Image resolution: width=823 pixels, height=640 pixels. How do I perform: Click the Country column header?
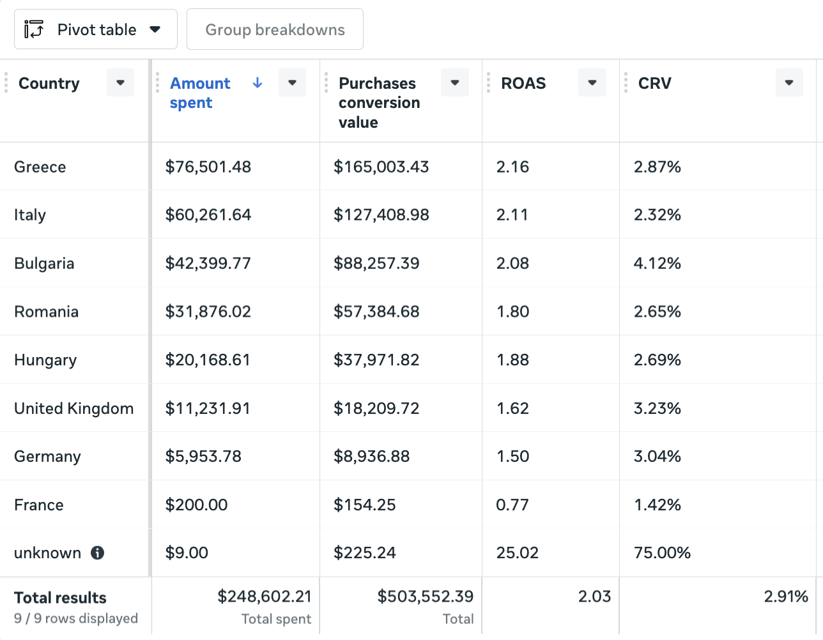49,83
